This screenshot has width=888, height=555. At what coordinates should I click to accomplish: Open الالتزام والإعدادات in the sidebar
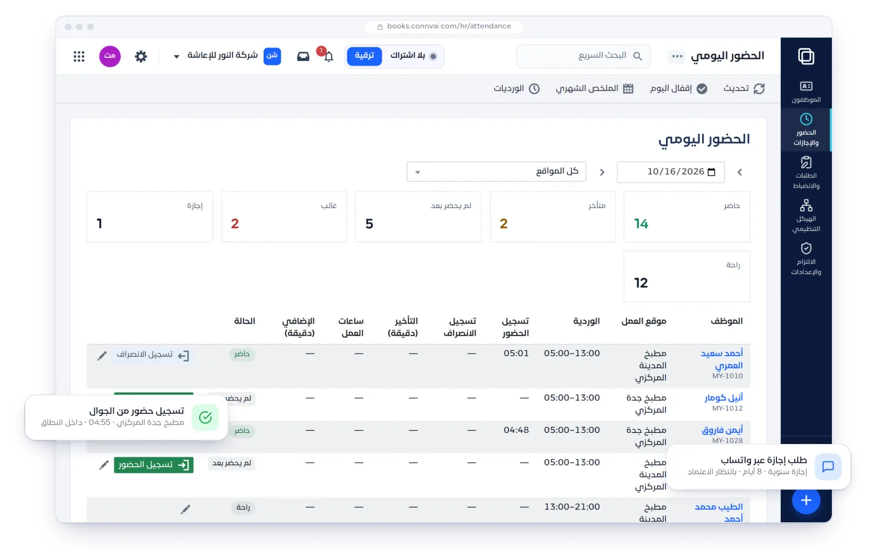806,259
